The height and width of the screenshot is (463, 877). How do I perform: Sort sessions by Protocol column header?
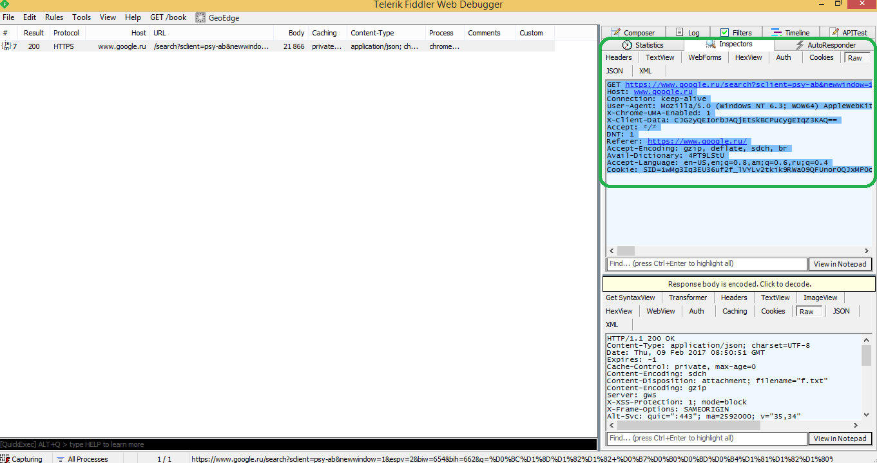(x=67, y=33)
